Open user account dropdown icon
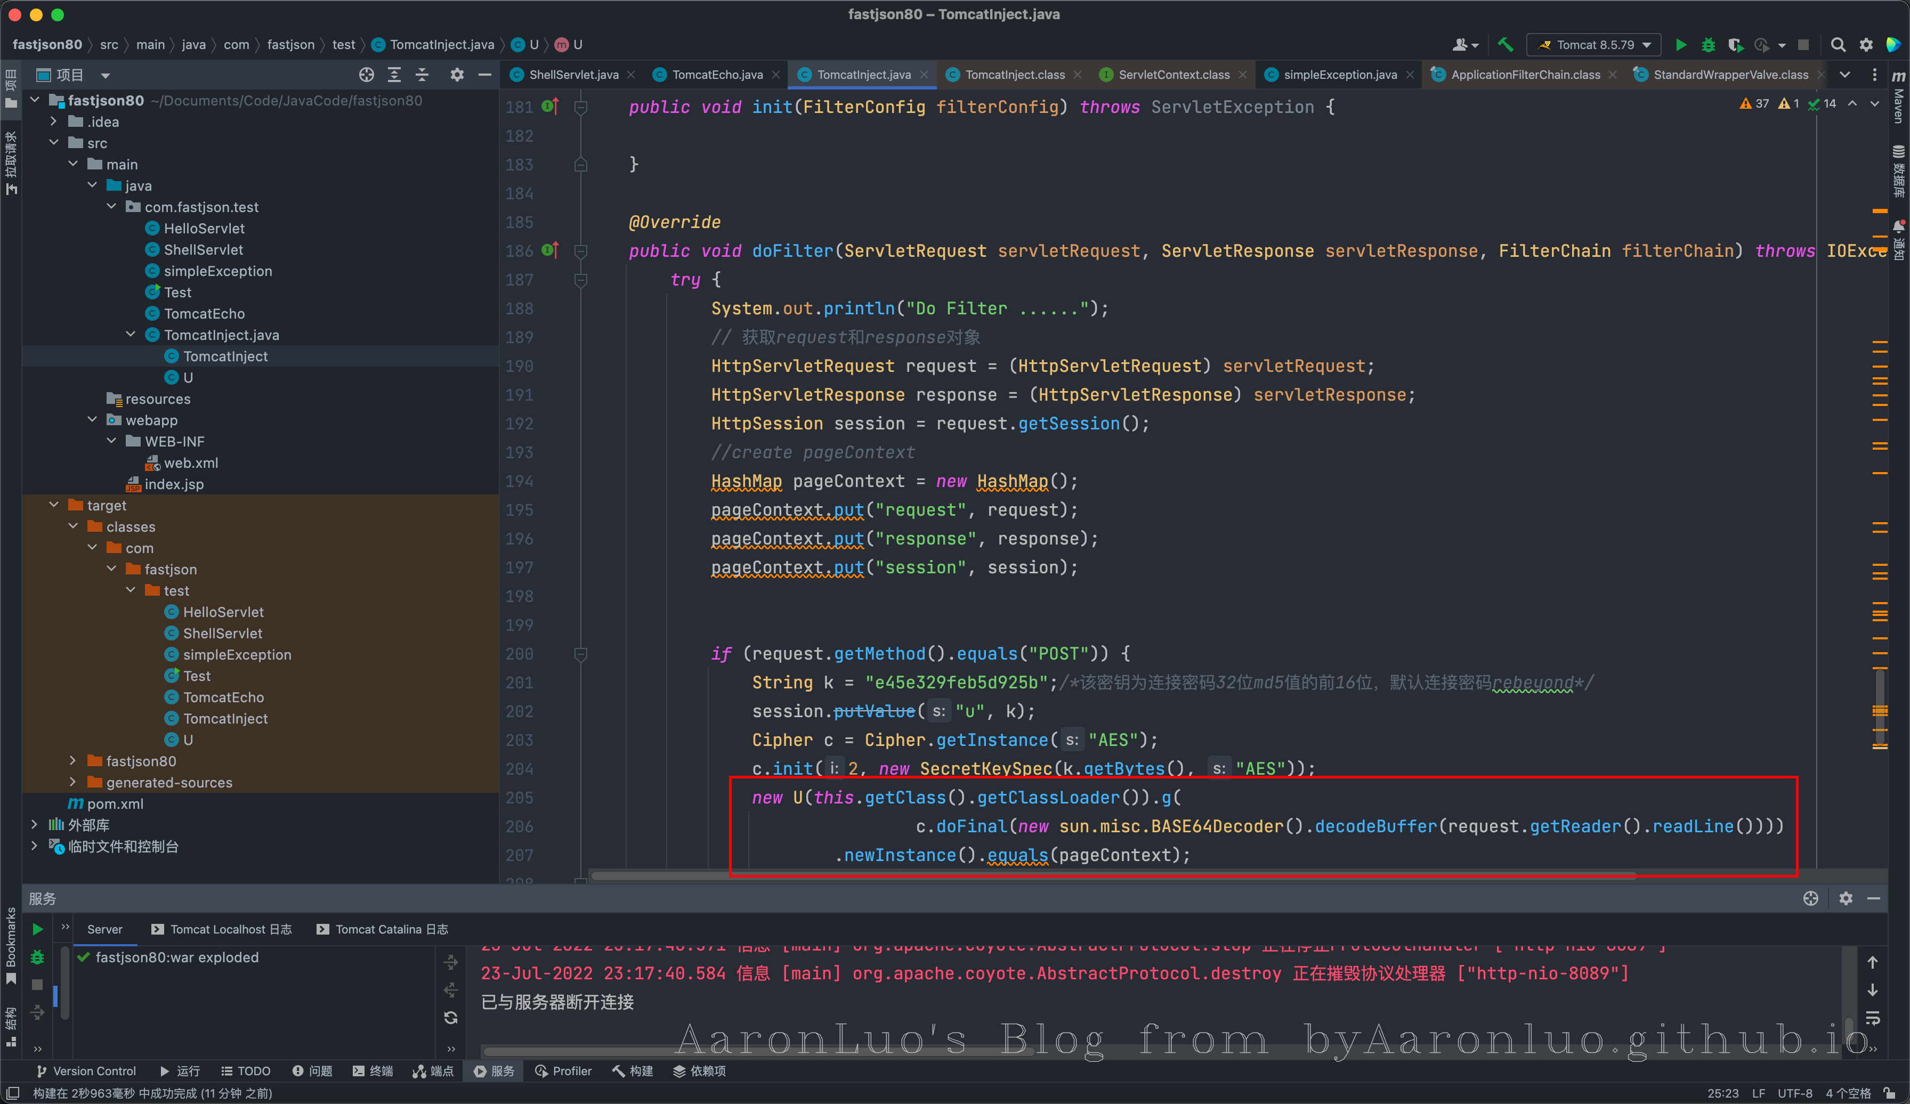The height and width of the screenshot is (1104, 1910). 1465,45
